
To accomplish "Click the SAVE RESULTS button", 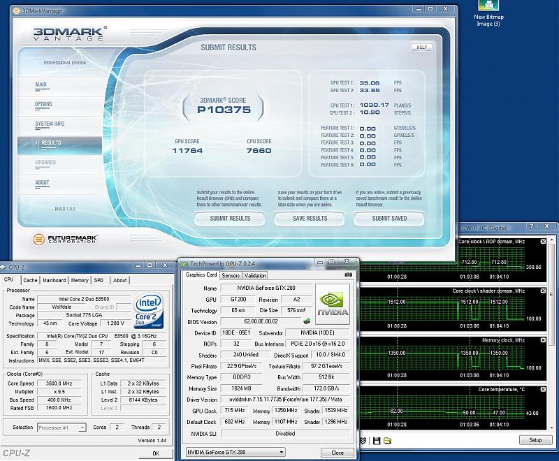I will tap(310, 219).
